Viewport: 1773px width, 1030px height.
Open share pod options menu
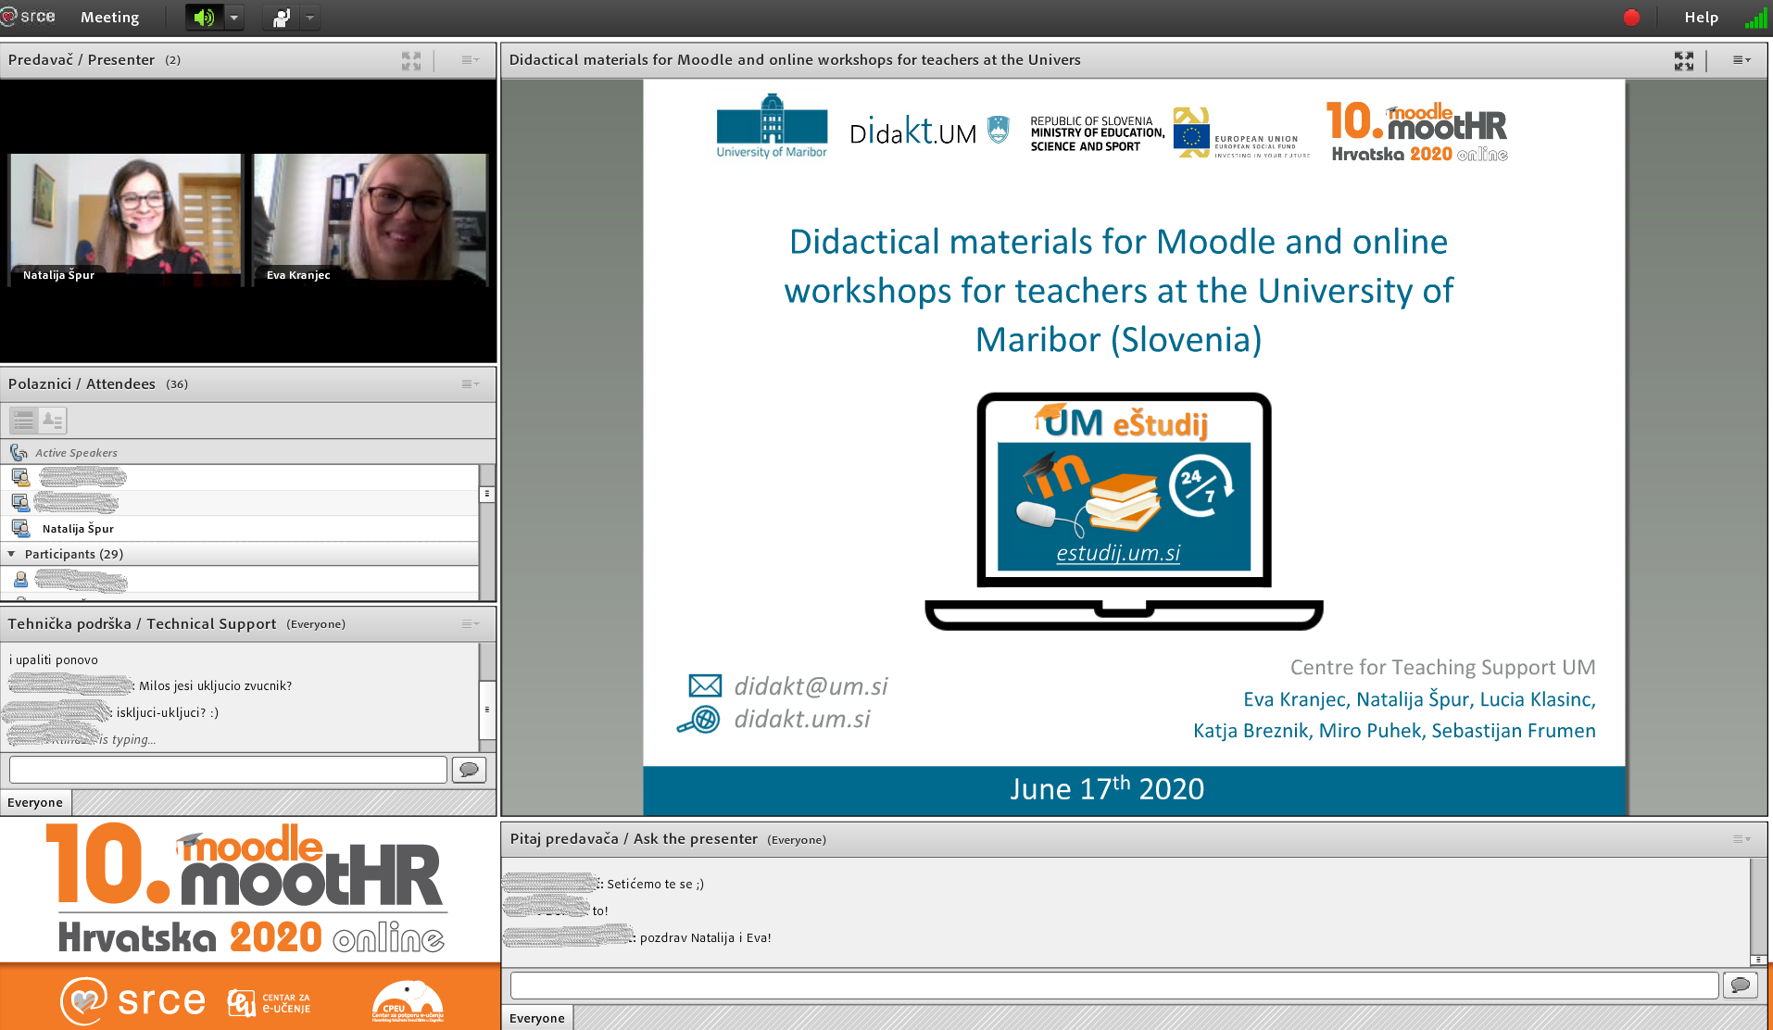1742,60
